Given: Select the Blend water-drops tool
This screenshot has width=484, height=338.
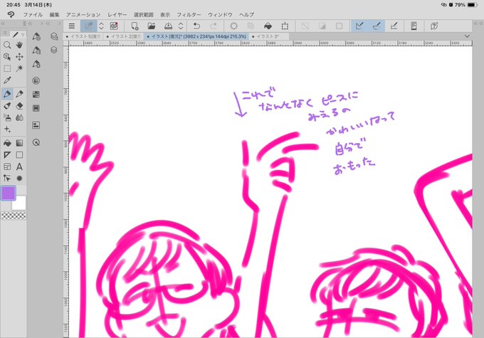Looking at the screenshot, I should [x=19, y=117].
